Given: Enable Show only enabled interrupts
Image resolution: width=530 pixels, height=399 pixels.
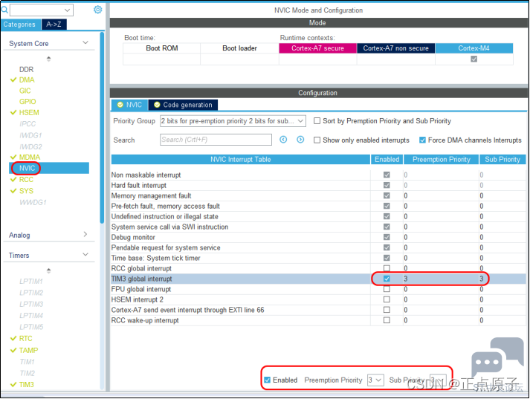Looking at the screenshot, I should point(317,140).
